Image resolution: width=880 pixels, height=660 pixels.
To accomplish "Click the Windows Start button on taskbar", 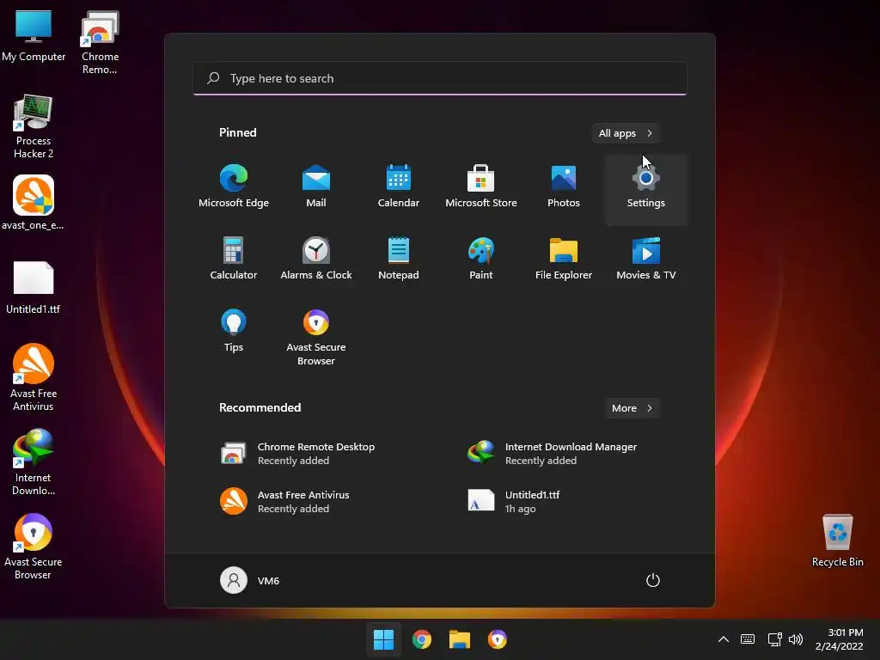I will click(384, 639).
